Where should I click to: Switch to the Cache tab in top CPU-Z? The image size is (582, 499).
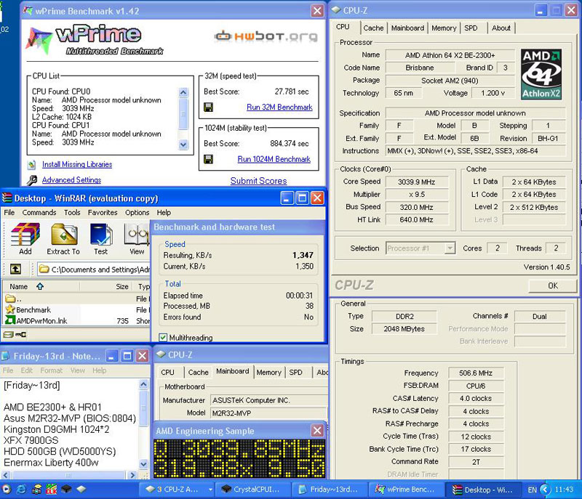[x=373, y=28]
